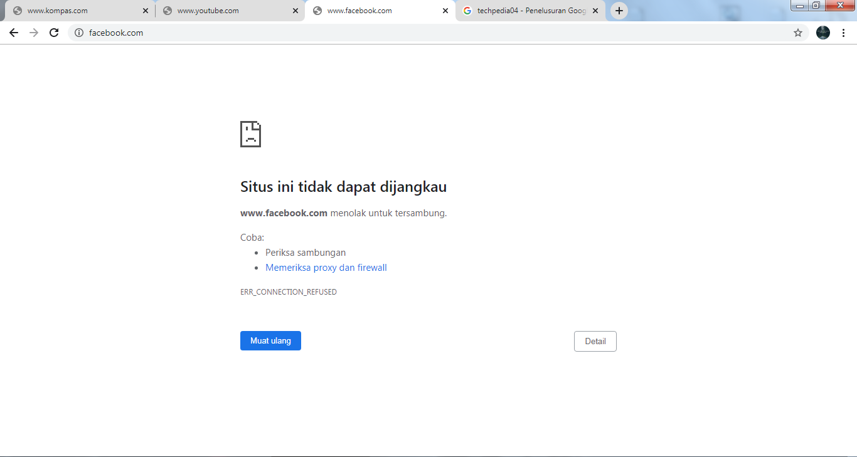Click the heading Situs ini tidak dapat dijangkau
Screen dimensions: 857x457
(x=343, y=187)
